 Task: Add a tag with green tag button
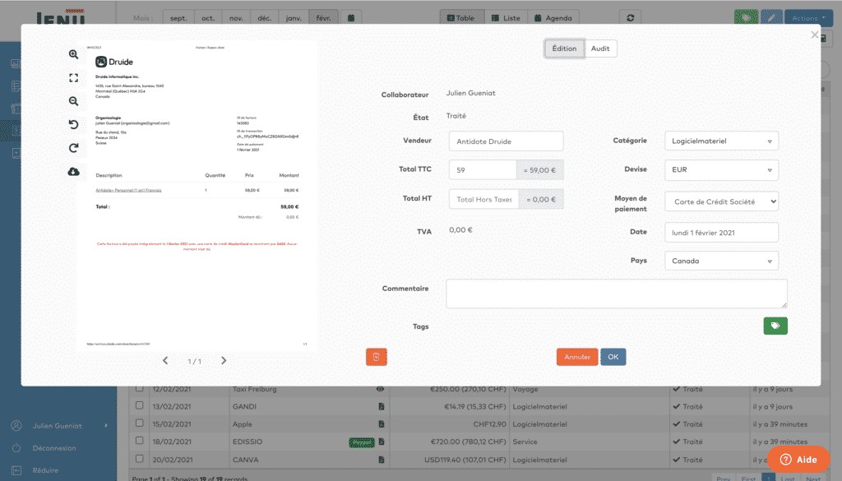775,326
